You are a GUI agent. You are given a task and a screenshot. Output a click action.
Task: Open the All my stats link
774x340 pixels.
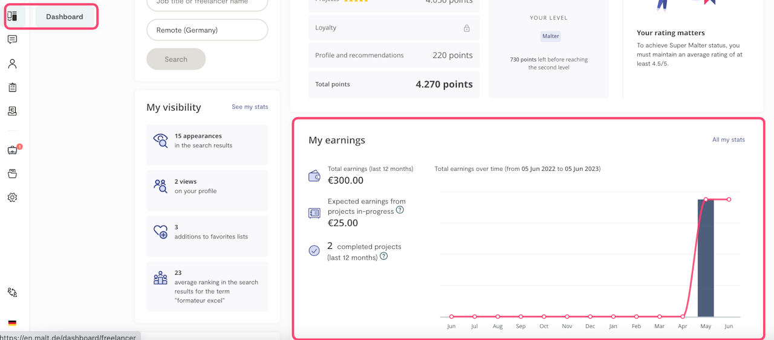728,140
